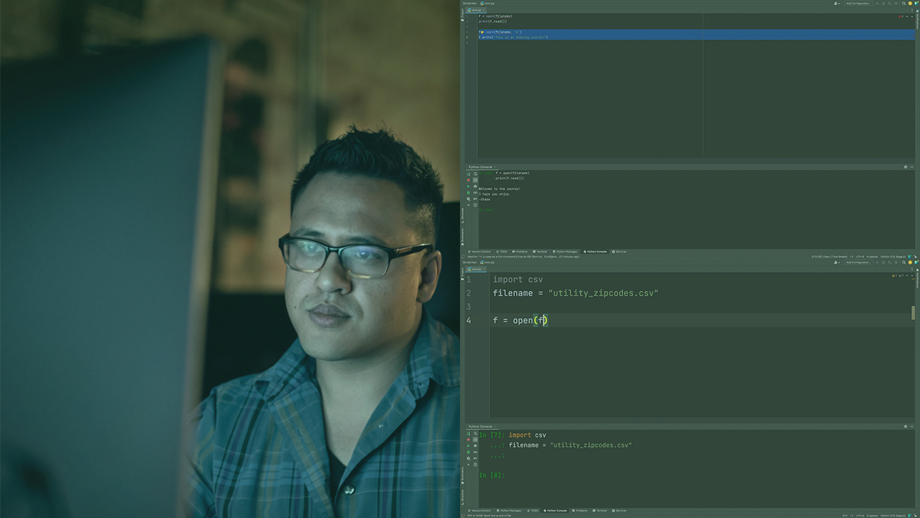Open the Problems tab in the upper window
920x518 pixels.
click(x=520, y=252)
